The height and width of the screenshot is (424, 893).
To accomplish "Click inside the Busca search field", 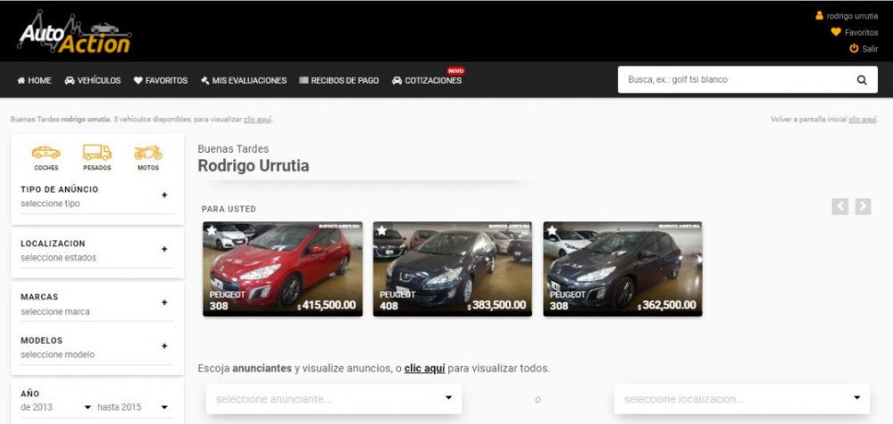I will pyautogui.click(x=732, y=80).
